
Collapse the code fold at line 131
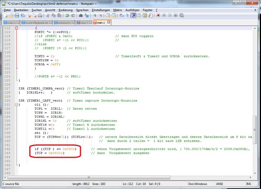tap(17, 105)
